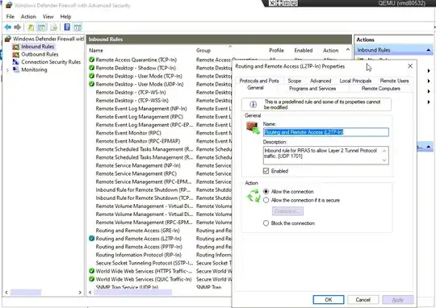Collapse Inbound Rules section in Actions pane
This screenshot has width=436, height=308.
[x=429, y=50]
